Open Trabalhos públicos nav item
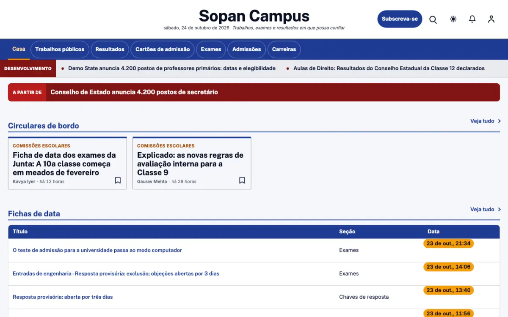Image resolution: width=508 pixels, height=317 pixels. pos(60,49)
